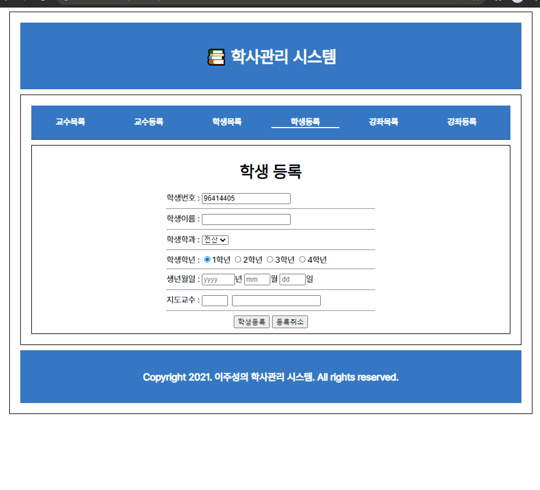
Task: Open the 교수목록 menu tab
Action: tap(70, 122)
